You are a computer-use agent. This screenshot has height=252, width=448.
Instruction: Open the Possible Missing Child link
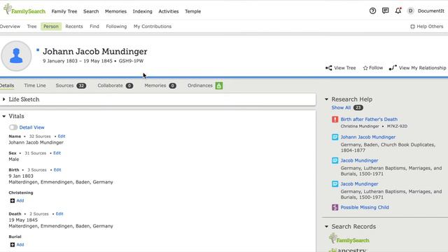point(365,207)
